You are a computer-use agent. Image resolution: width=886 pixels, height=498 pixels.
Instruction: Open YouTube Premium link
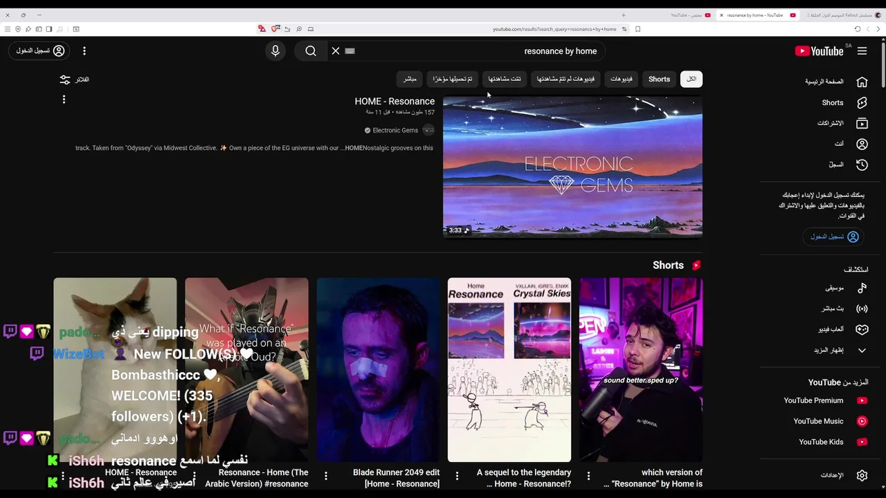[826, 400]
